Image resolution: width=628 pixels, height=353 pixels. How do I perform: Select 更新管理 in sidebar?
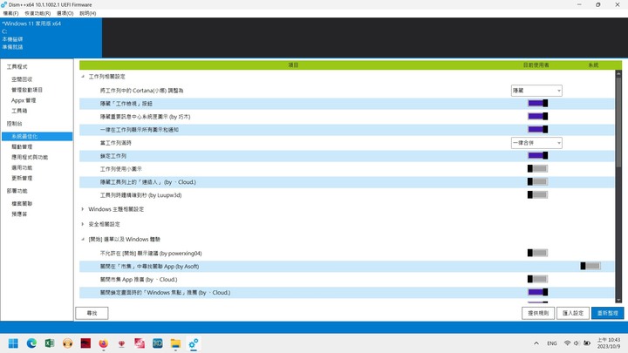click(22, 178)
